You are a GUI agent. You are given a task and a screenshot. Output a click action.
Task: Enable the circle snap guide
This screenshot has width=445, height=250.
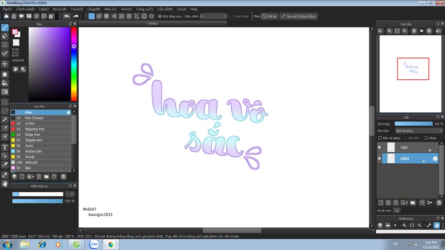[x=129, y=16]
